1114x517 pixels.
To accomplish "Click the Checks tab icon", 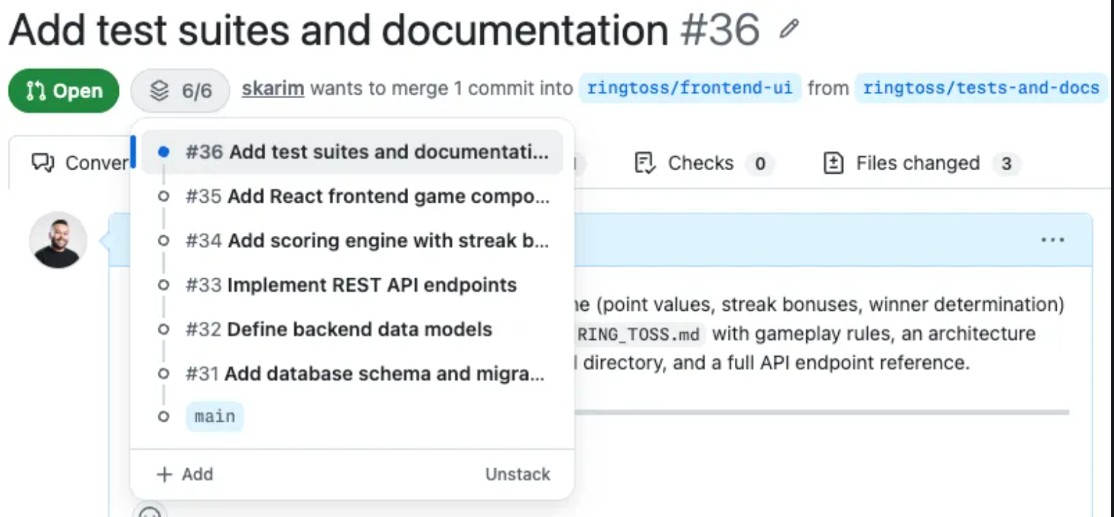I will click(x=644, y=163).
